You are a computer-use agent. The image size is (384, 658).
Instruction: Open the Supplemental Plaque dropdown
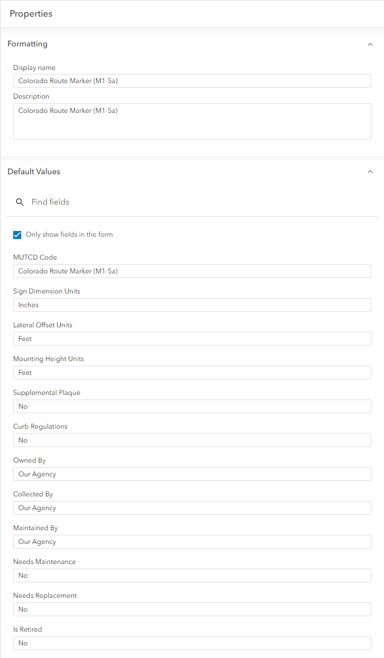pos(192,406)
